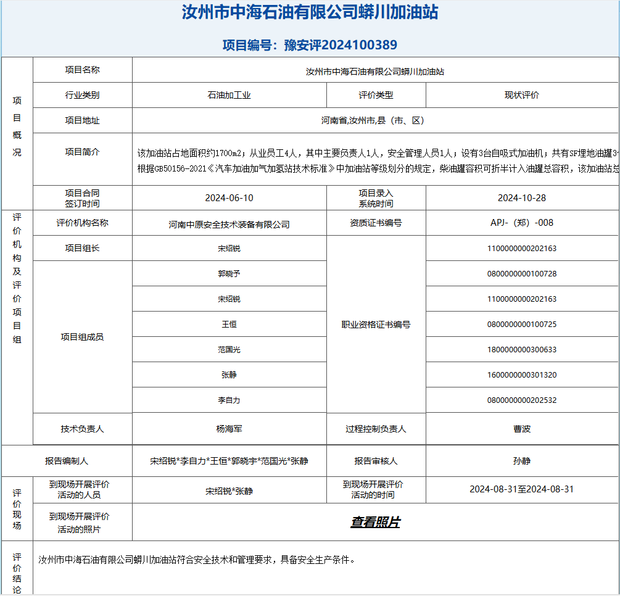Click the 评价结论 section header
The height and width of the screenshot is (596, 620).
click(17, 573)
